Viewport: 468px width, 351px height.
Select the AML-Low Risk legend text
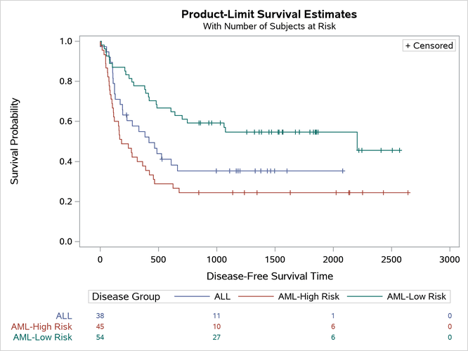tap(417, 296)
